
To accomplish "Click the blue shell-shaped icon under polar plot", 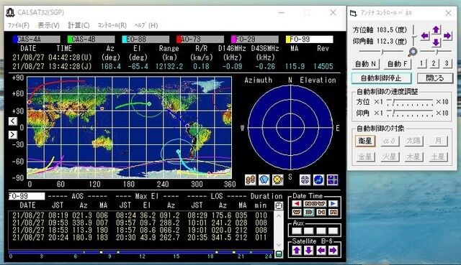I will [264, 180].
